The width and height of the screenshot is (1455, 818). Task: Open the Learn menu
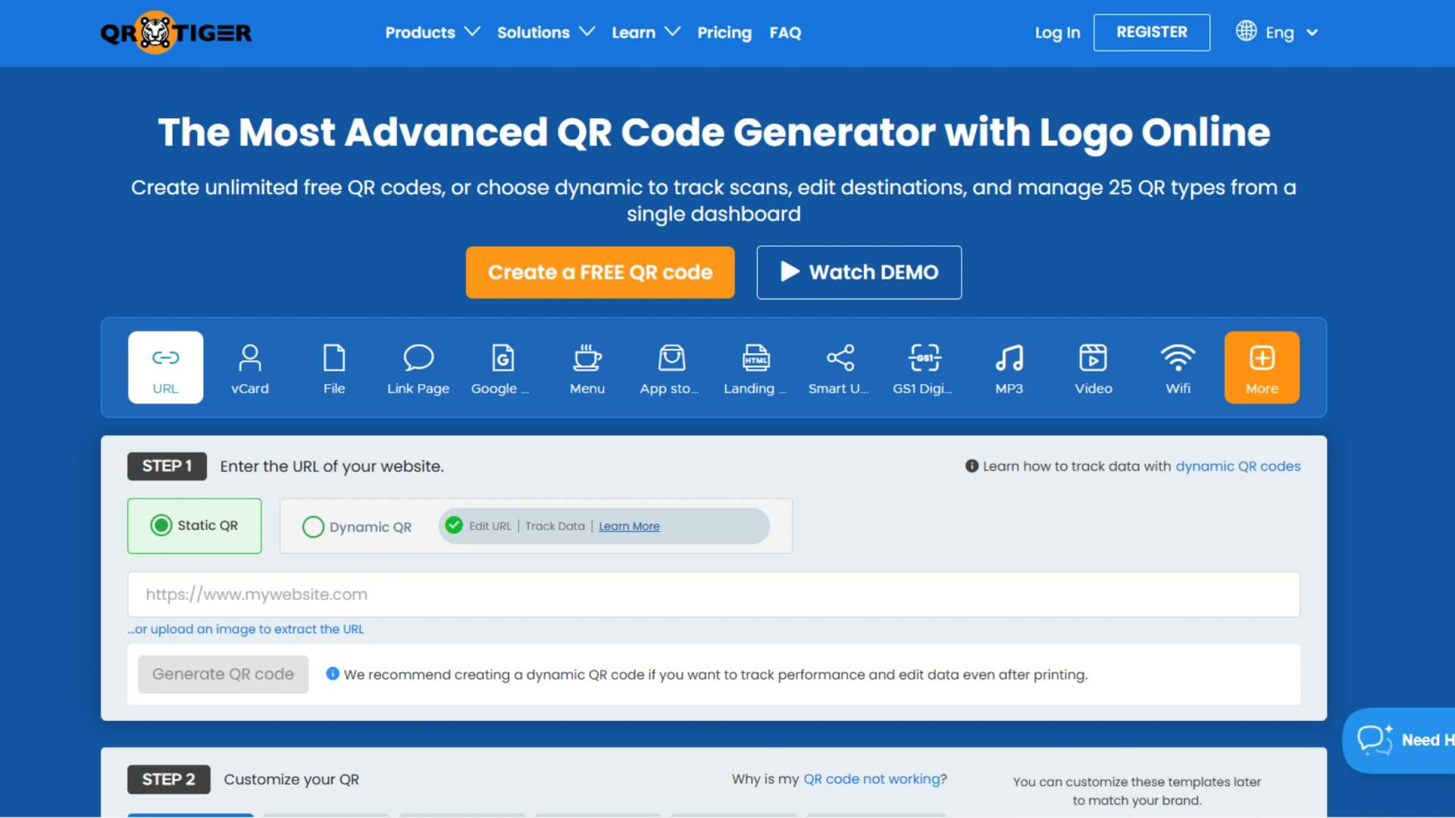click(634, 33)
